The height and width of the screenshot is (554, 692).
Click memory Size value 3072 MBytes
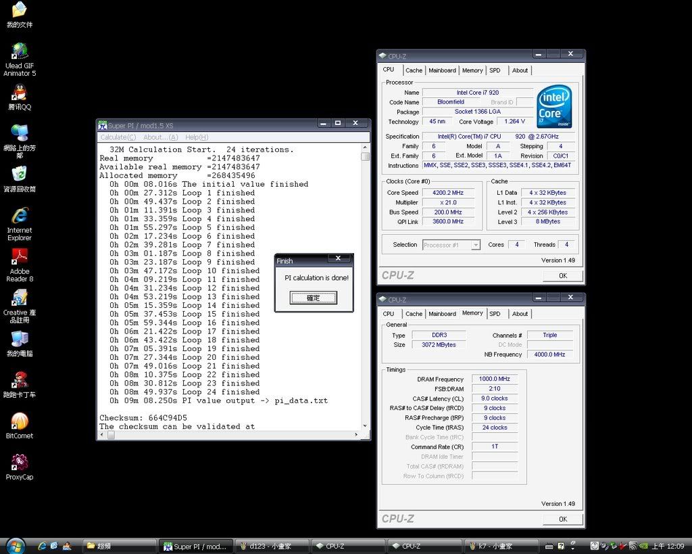pyautogui.click(x=439, y=344)
